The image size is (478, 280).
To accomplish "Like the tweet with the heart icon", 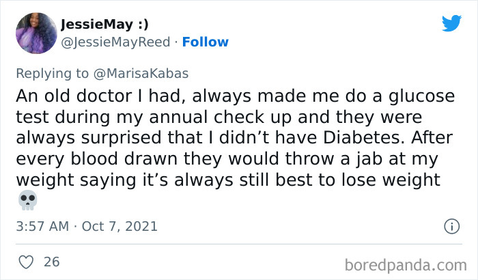I will 27,261.
